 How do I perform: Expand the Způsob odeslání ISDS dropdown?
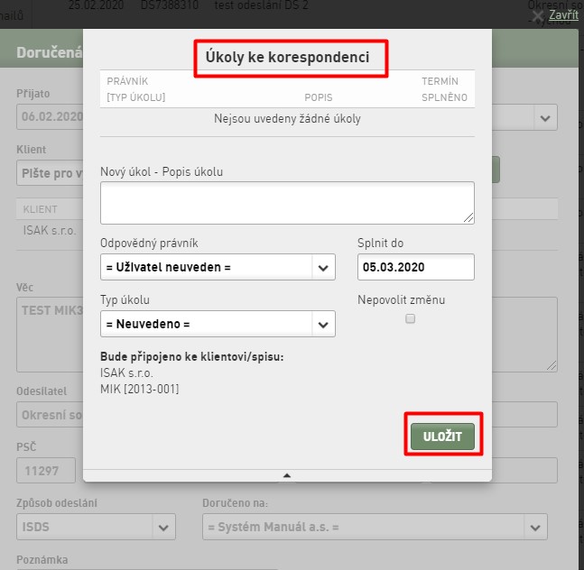163,528
